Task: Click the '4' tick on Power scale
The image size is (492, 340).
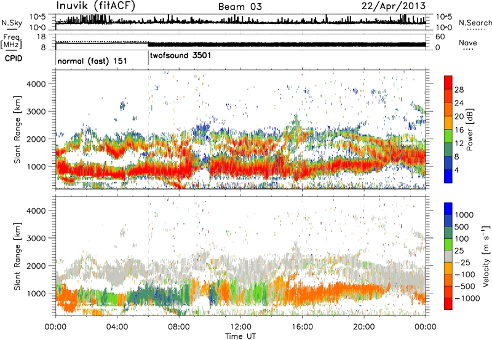Action: 456,170
